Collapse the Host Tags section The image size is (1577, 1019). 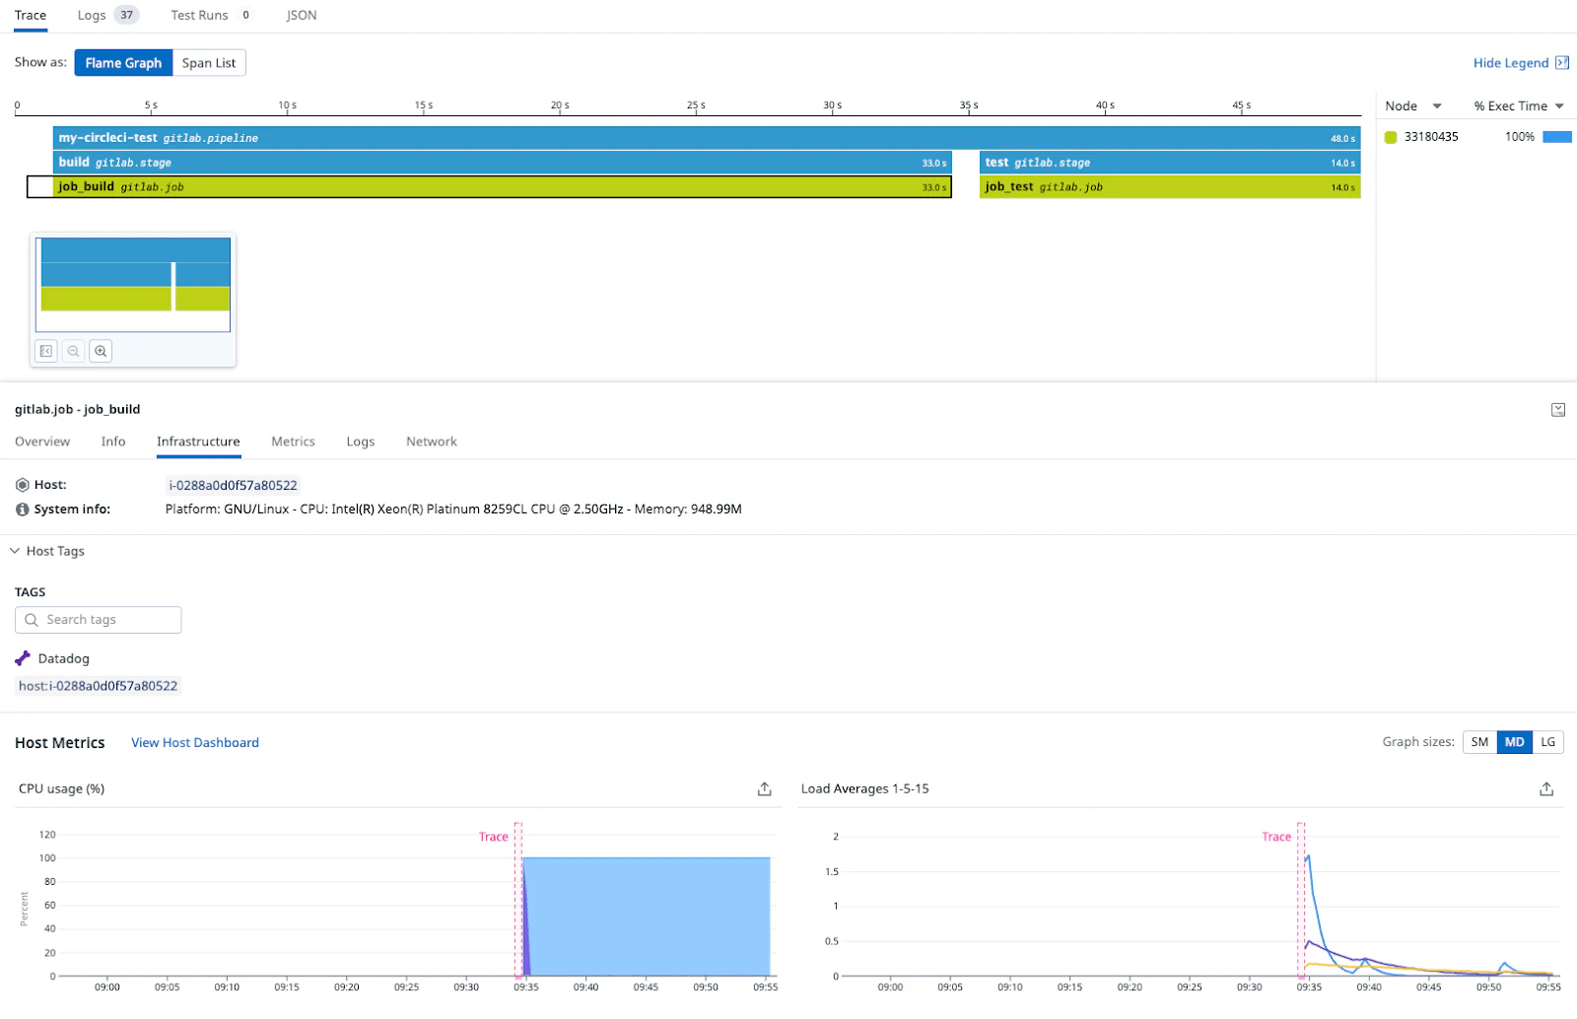[x=15, y=551]
